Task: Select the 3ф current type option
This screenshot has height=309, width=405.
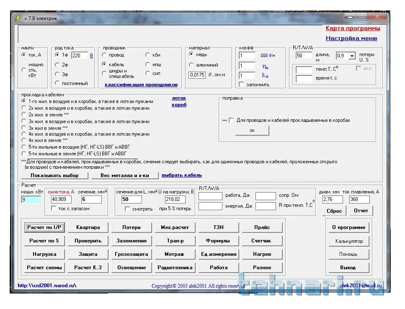Action: tap(57, 75)
